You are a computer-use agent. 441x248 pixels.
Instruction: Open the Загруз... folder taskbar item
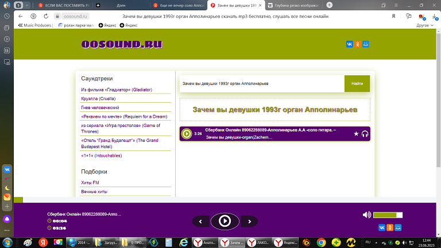pos(106,242)
